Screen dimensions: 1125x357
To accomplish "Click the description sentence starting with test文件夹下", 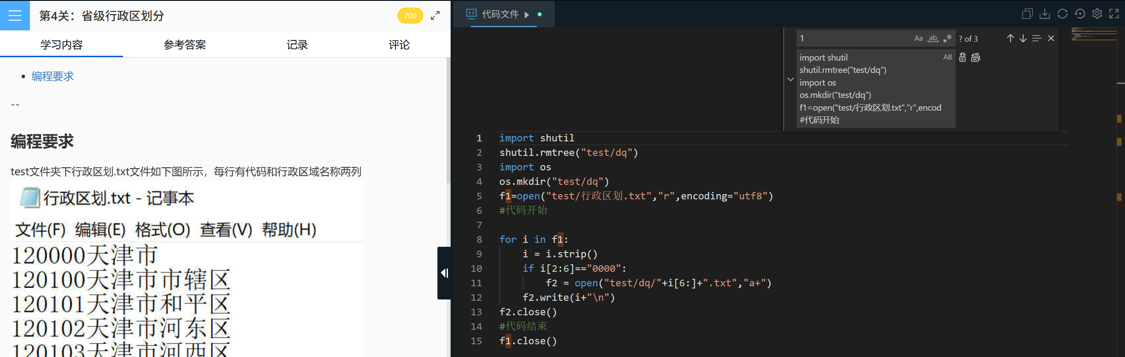I will (x=186, y=171).
